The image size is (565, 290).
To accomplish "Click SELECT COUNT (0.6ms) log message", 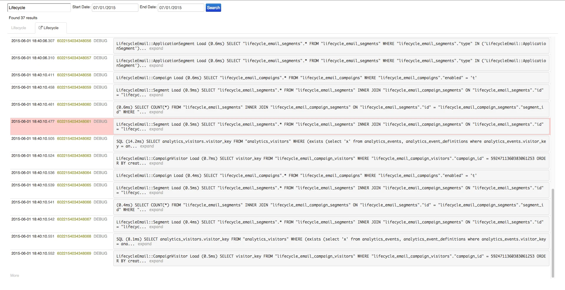I will point(331,110).
